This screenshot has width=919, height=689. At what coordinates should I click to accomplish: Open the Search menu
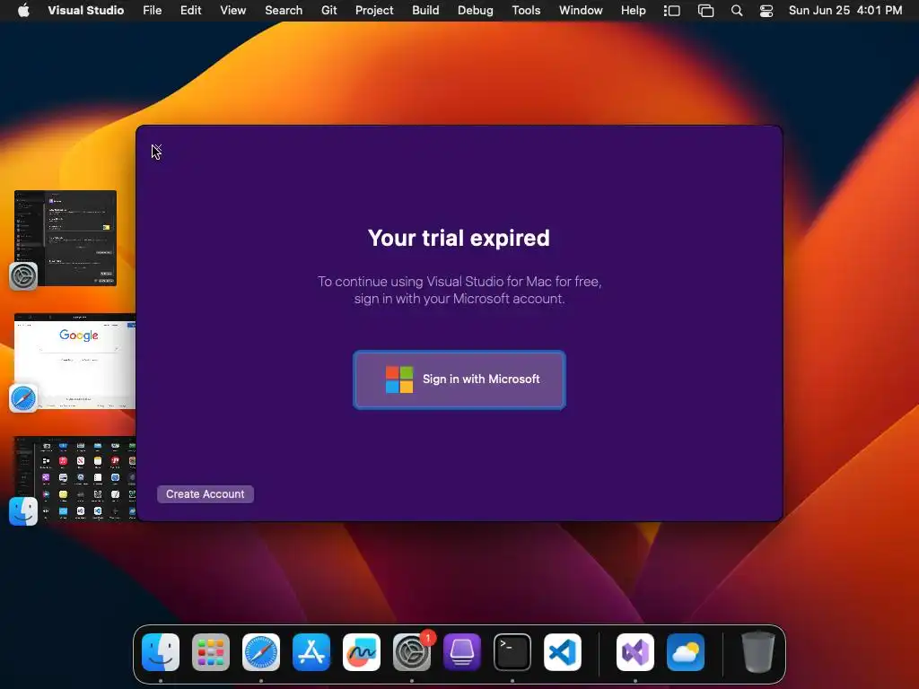(x=284, y=10)
